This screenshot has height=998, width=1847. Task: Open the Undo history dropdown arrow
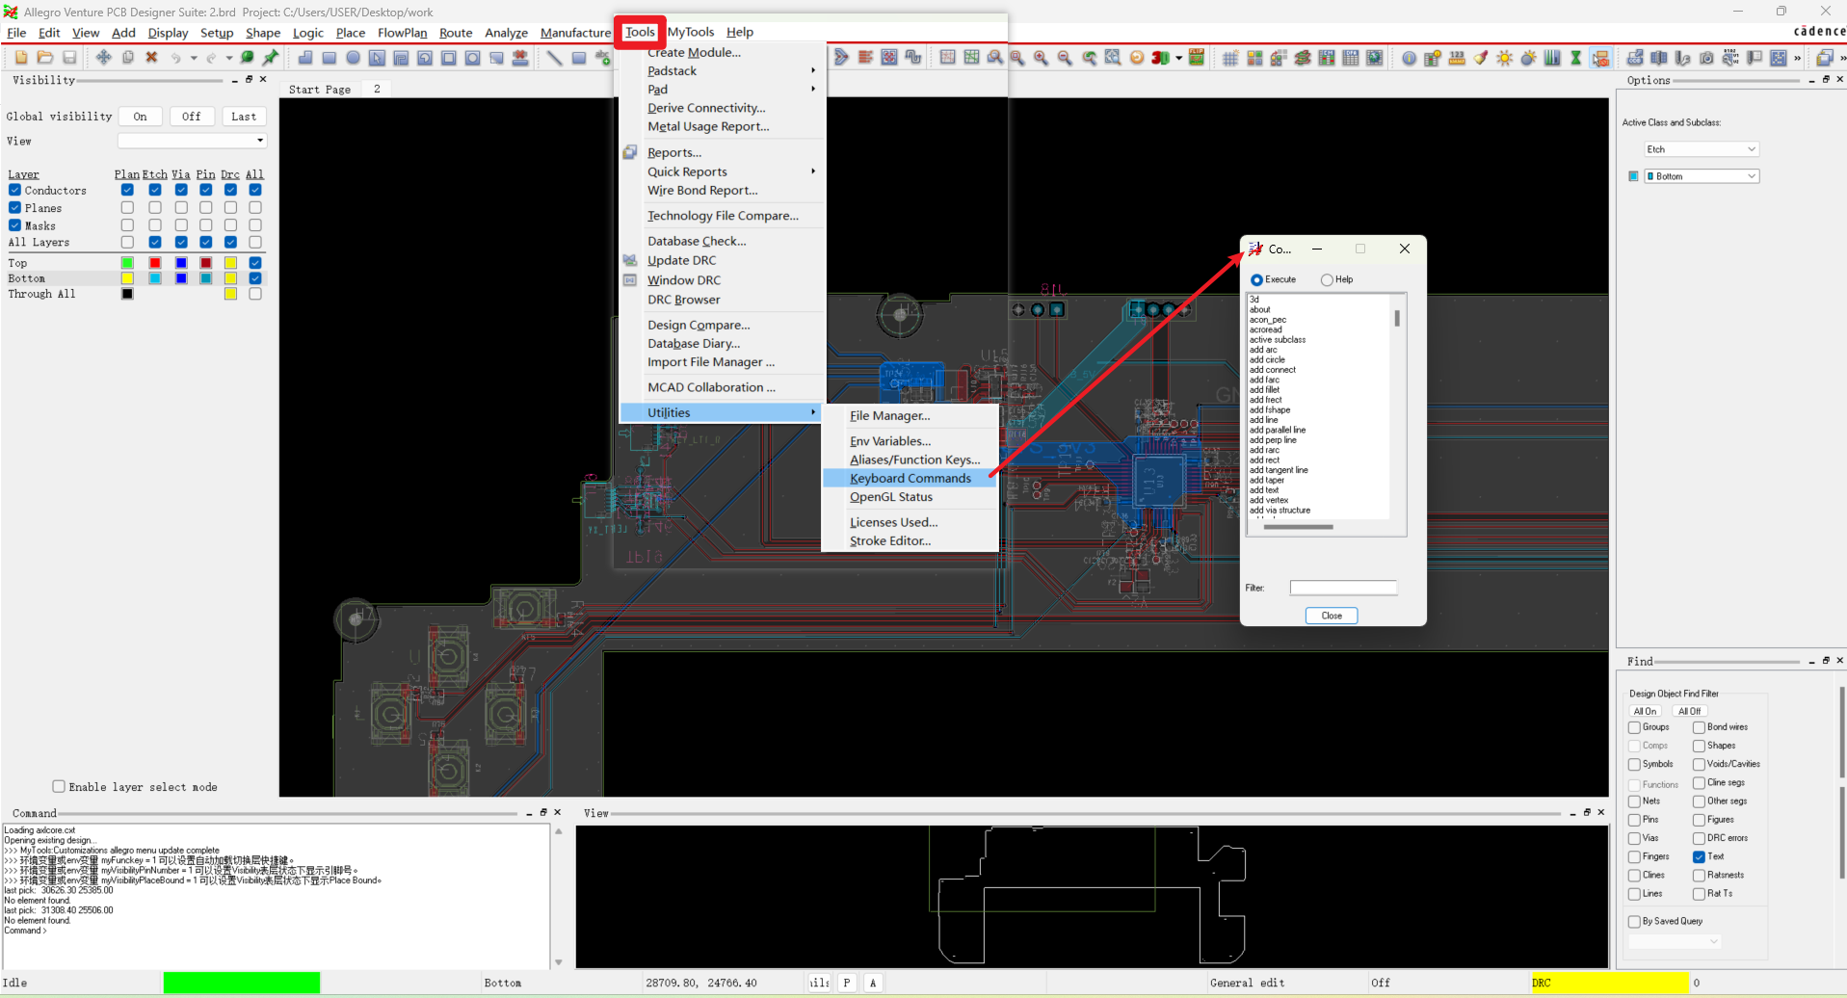point(193,58)
